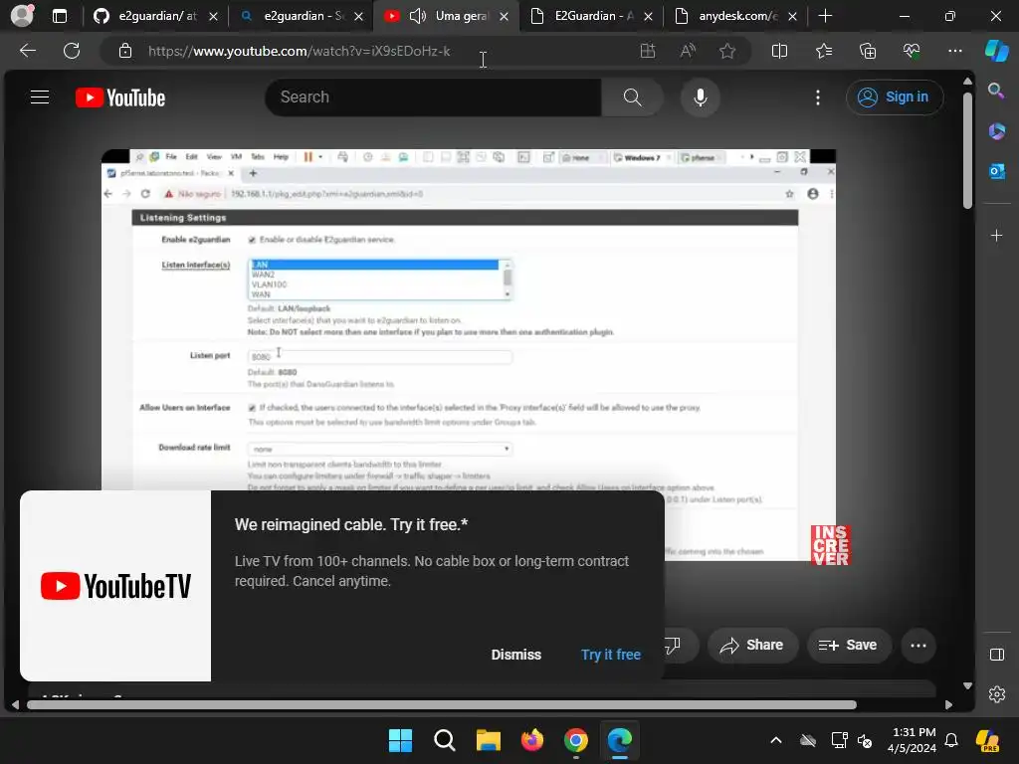
Task: Open the taskbar clock and date
Action: point(914,740)
